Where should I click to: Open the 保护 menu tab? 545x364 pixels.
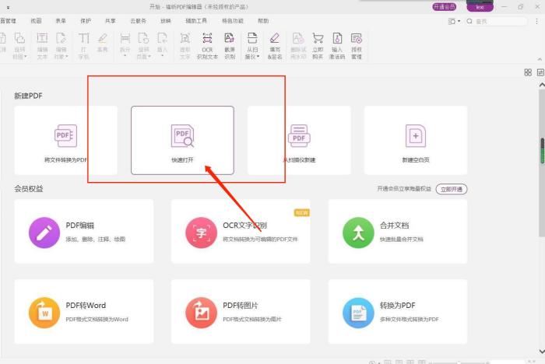point(86,21)
